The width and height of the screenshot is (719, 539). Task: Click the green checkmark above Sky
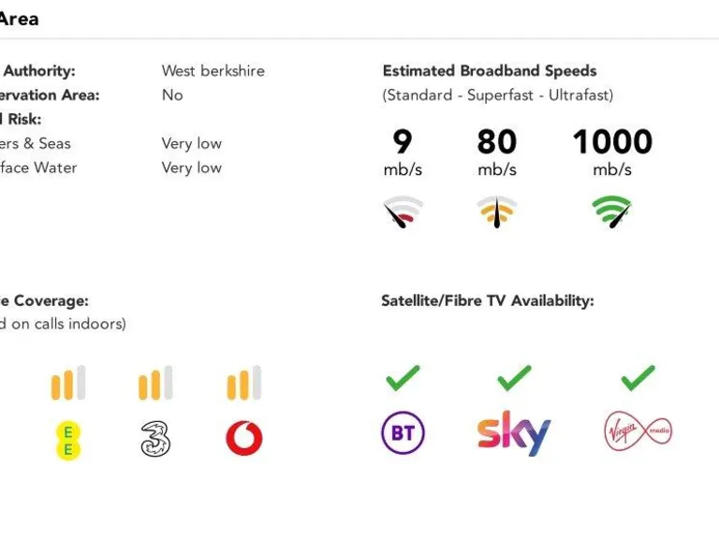point(514,378)
